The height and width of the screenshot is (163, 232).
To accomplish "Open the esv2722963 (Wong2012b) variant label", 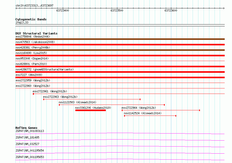I will [60, 97].
